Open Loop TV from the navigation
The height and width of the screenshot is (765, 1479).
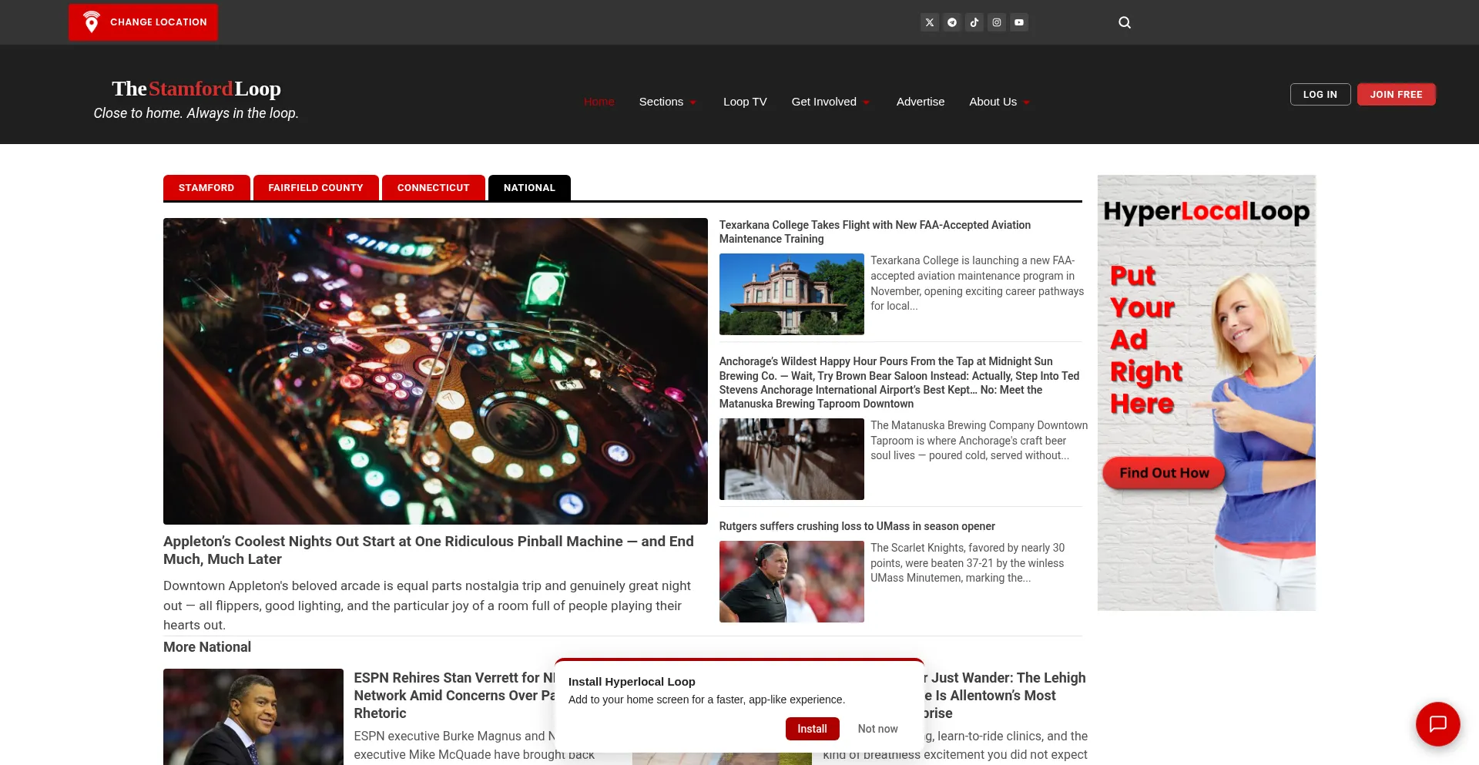click(745, 102)
